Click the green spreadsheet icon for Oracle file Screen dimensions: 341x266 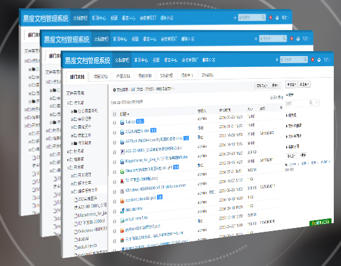pos(122,172)
